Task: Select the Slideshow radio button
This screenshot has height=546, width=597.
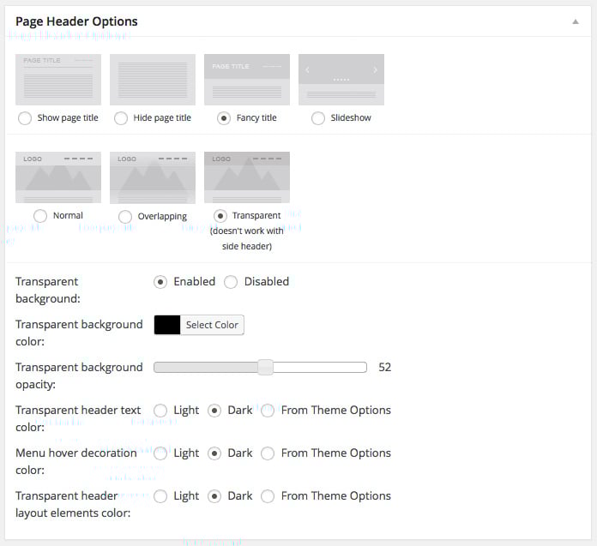Action: [318, 118]
